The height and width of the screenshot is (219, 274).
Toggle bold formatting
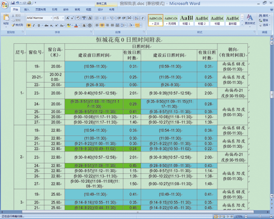[x=28, y=25]
